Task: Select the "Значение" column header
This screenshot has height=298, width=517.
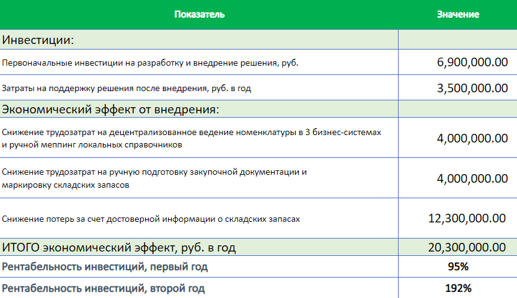Action: (457, 14)
